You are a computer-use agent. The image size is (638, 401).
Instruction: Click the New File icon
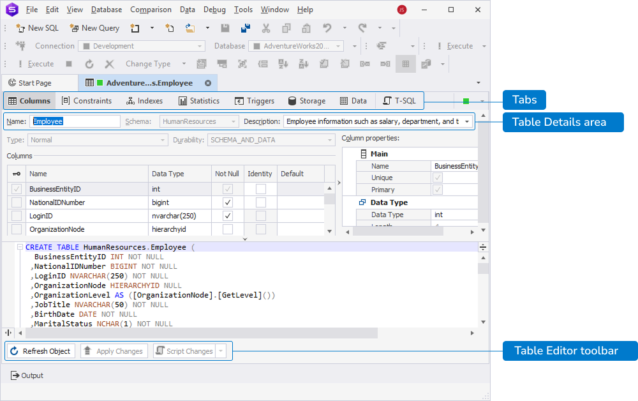coord(170,28)
